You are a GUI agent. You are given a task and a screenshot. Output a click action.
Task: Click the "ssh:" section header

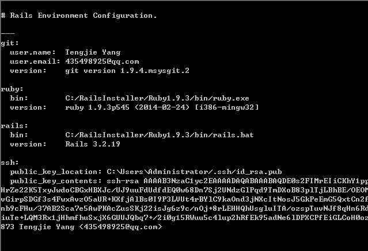pyautogui.click(x=10, y=163)
